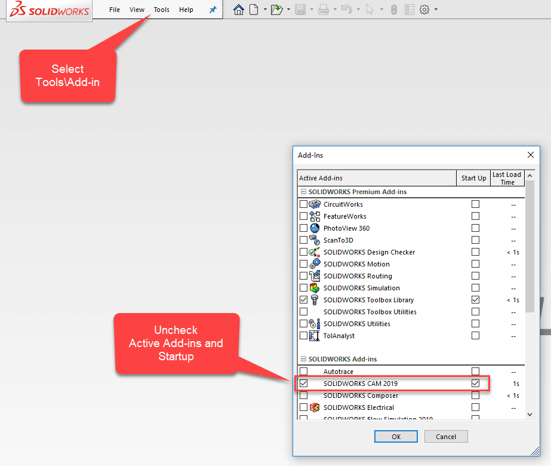Click the Save disk icon
551x466 pixels.
point(300,10)
